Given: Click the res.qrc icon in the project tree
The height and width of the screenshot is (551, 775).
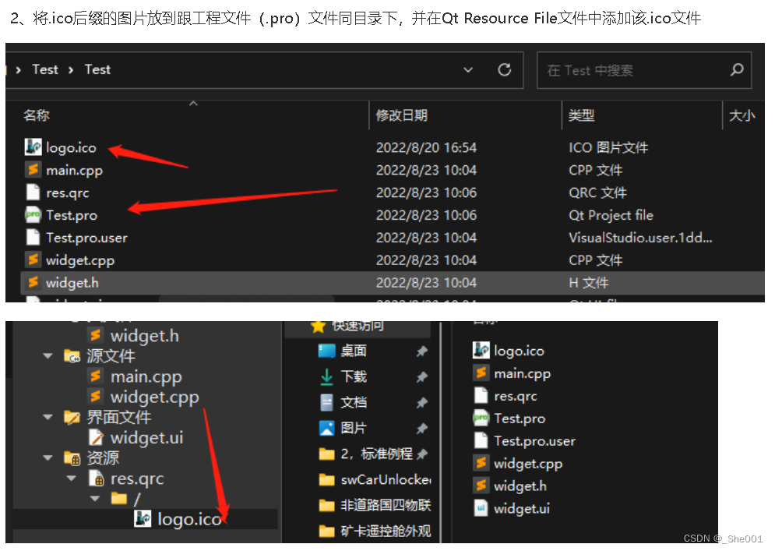Looking at the screenshot, I should click(96, 479).
